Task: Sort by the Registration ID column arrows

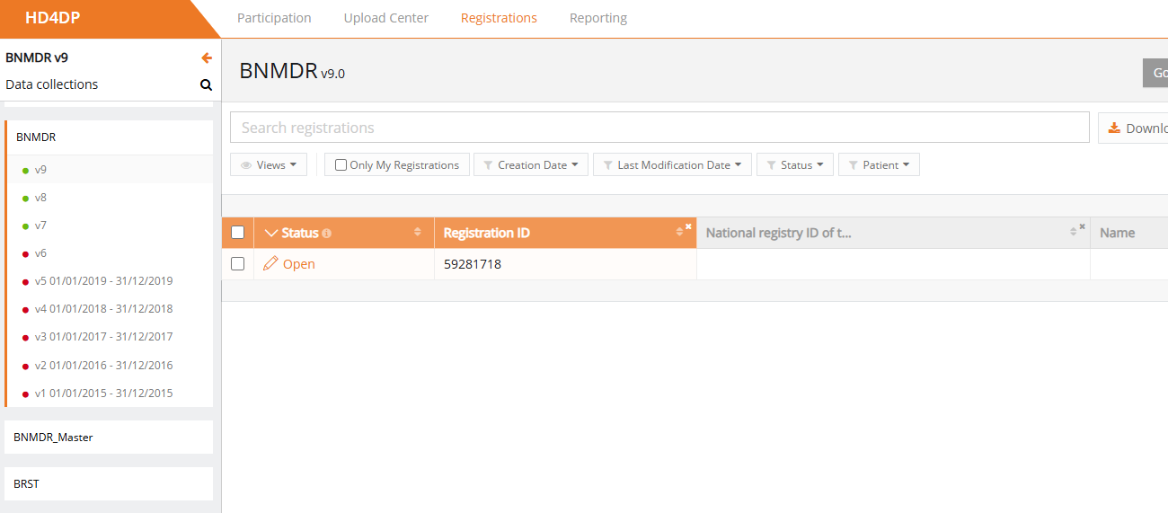Action: 679,233
